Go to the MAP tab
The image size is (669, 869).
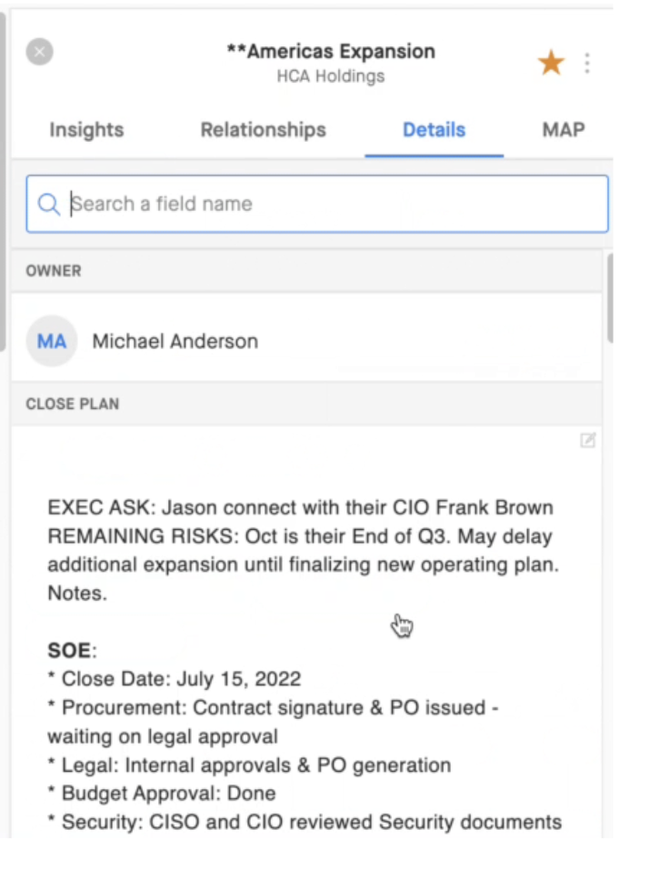[564, 130]
